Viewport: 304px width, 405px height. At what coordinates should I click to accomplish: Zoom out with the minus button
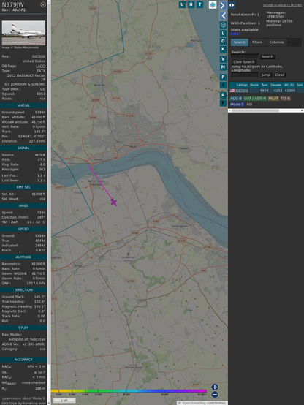click(x=215, y=395)
